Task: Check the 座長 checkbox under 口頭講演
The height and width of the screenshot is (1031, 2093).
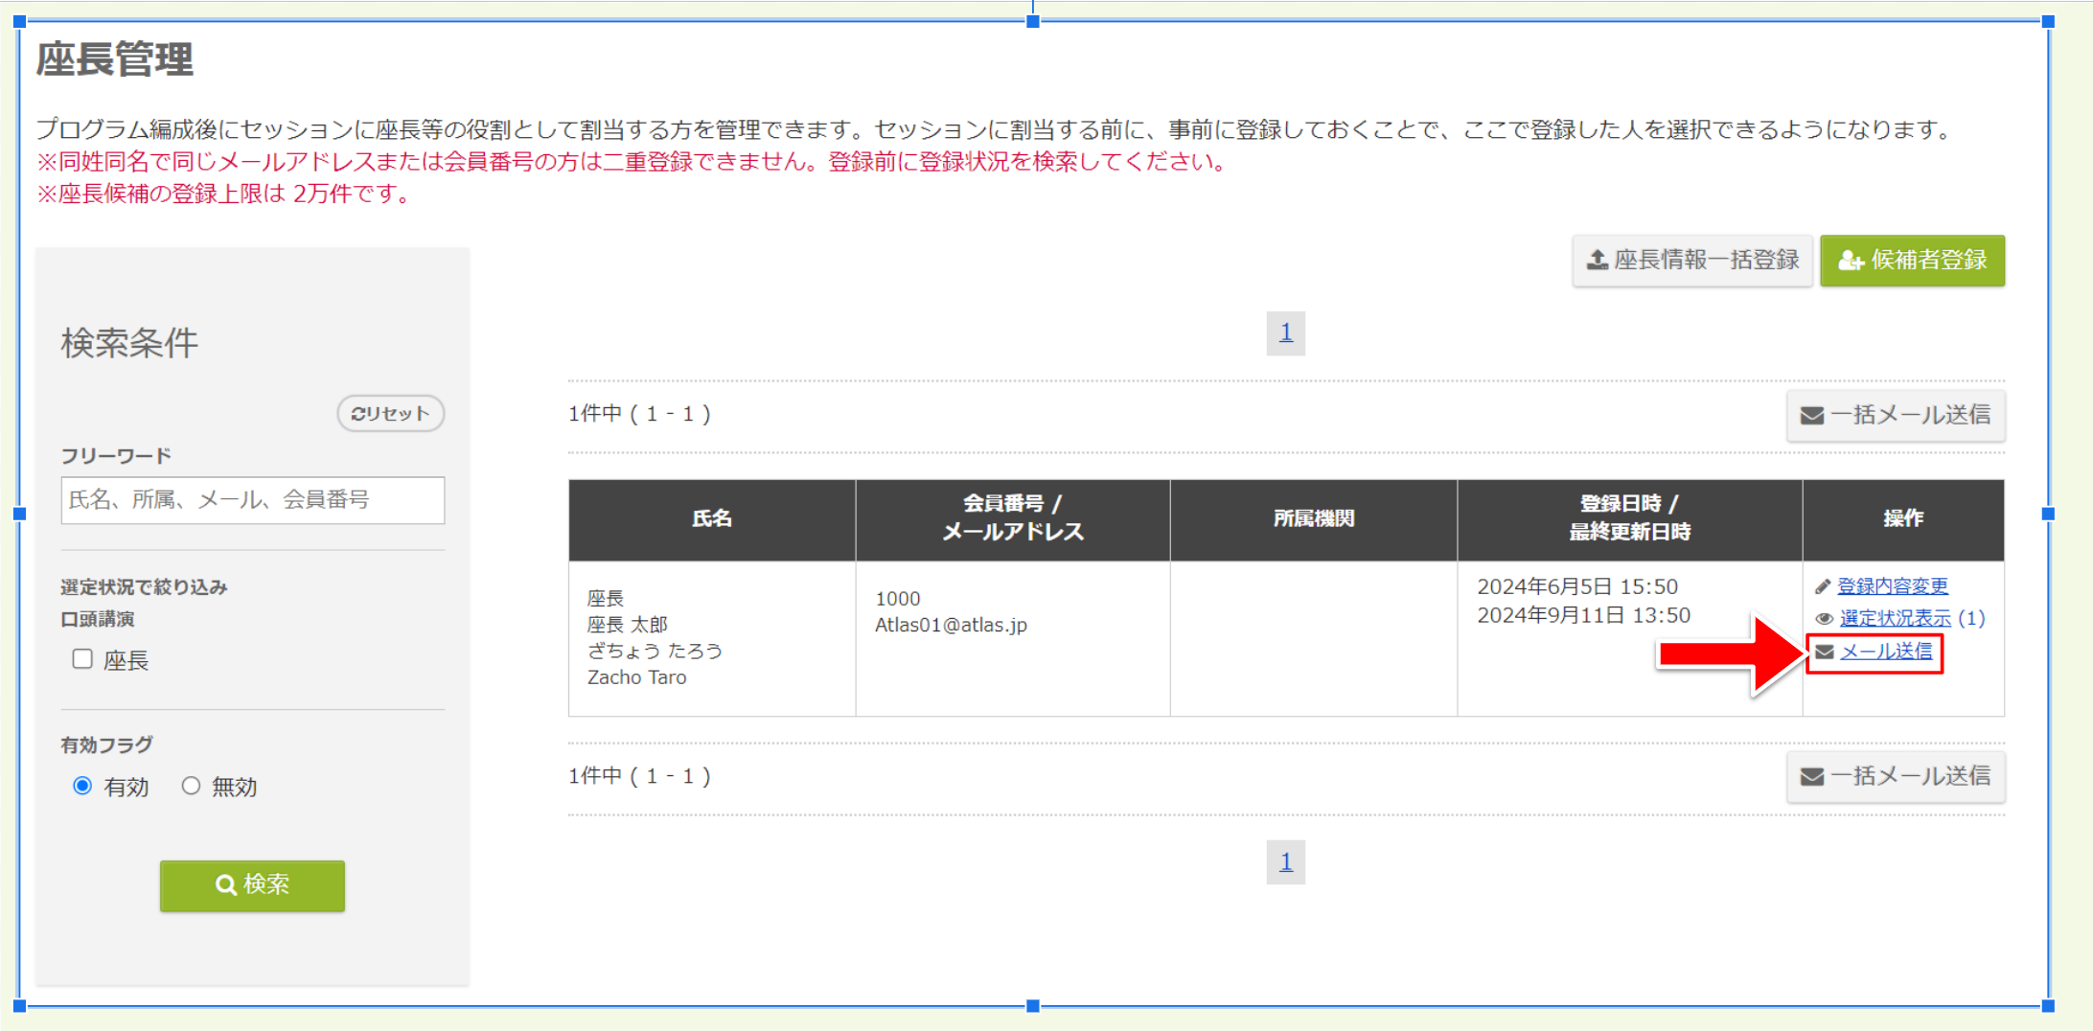Action: coord(81,658)
